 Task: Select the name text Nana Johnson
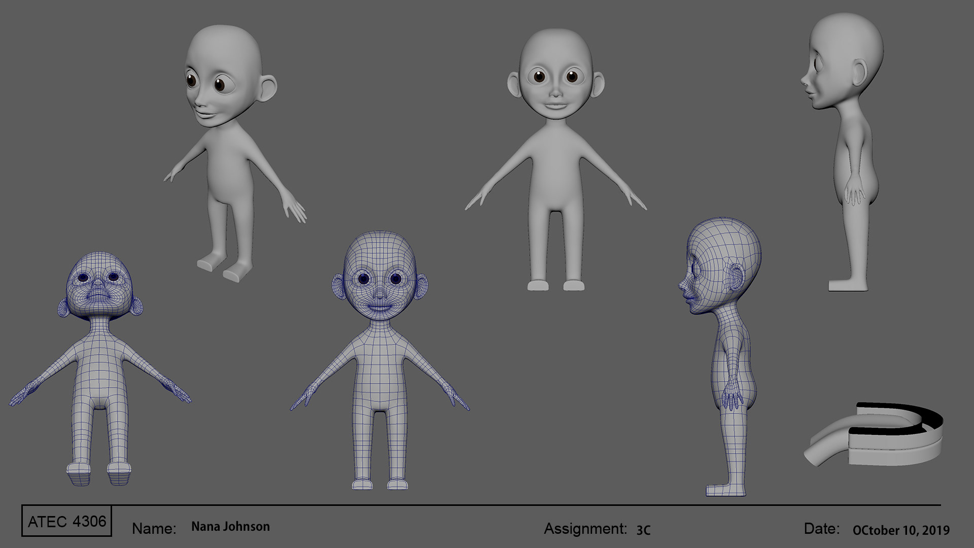[230, 527]
